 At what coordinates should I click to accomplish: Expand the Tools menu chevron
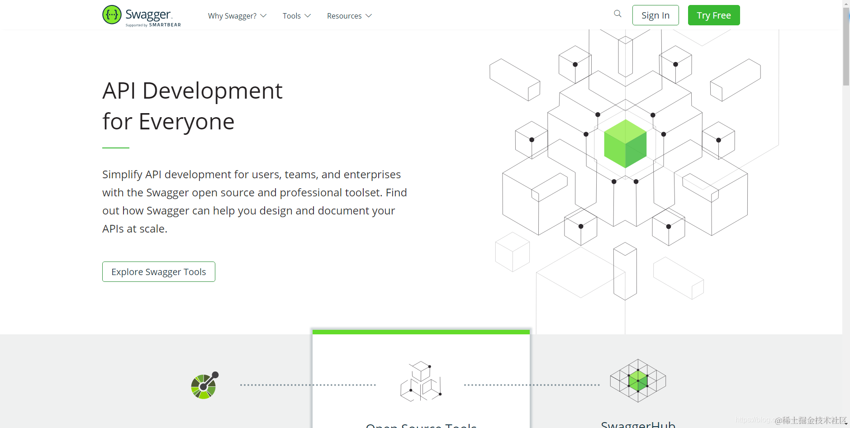point(308,16)
